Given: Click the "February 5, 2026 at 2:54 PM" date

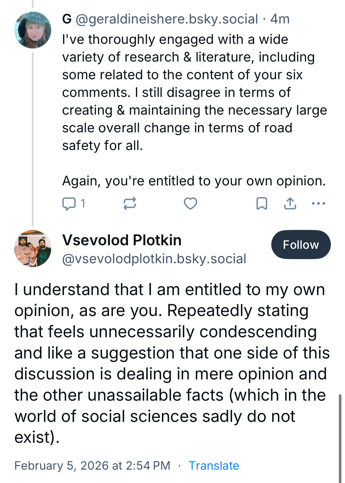Looking at the screenshot, I should click(x=92, y=466).
